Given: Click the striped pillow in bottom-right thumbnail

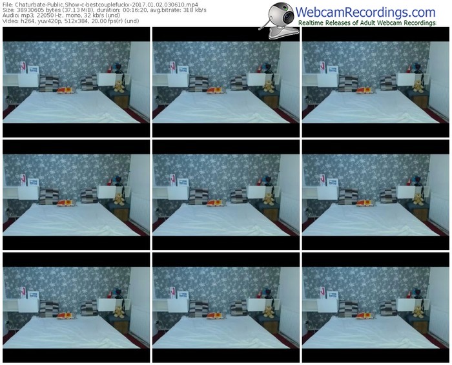Looking at the screenshot, I should pos(349,308).
